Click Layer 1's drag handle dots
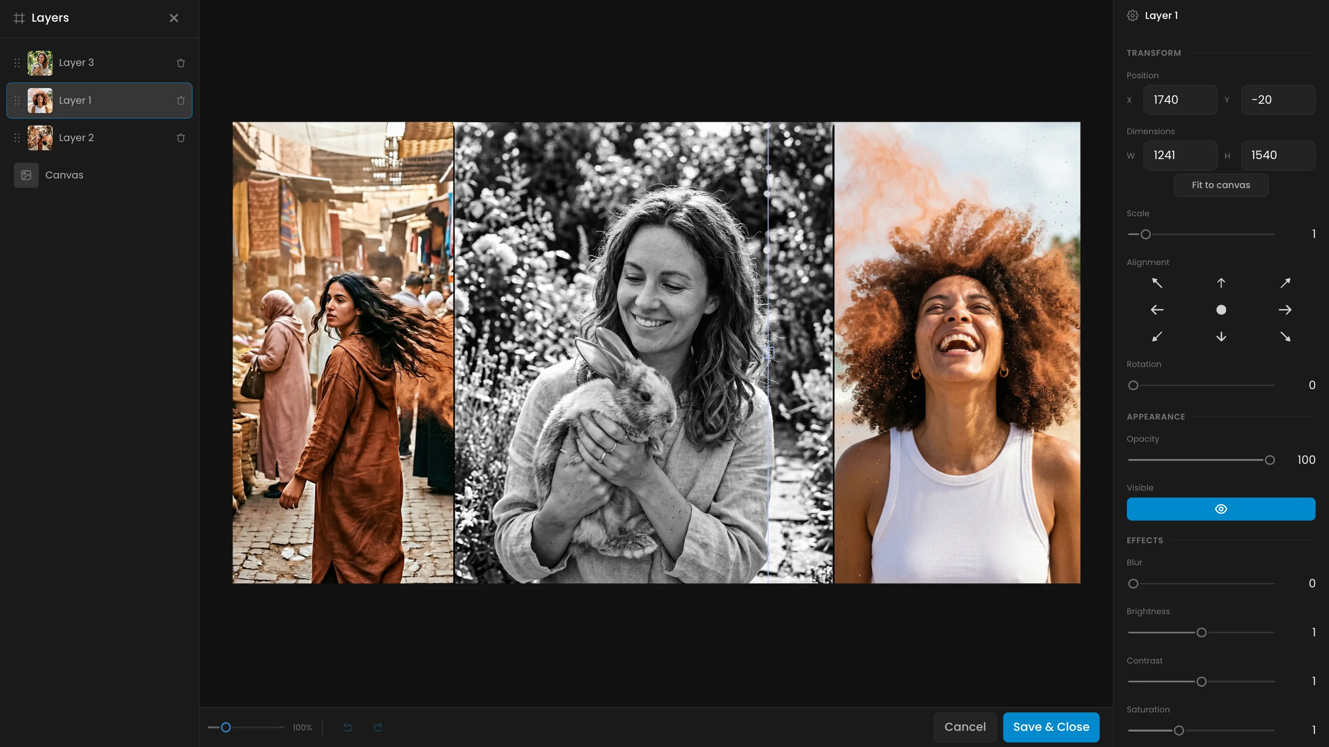The width and height of the screenshot is (1329, 747). (x=17, y=101)
